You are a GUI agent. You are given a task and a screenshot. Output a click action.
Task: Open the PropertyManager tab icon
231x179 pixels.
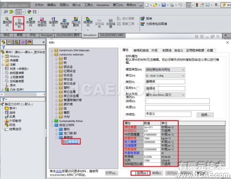click(x=10, y=42)
